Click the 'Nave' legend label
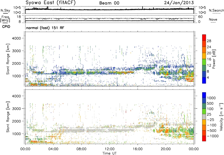 pos(213,20)
